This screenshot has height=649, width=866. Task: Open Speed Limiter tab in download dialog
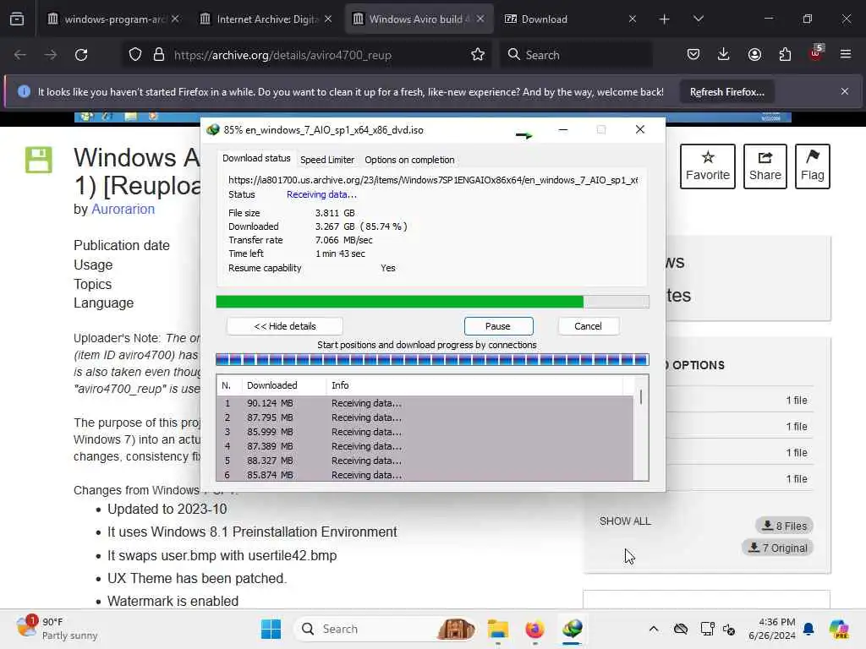(327, 160)
